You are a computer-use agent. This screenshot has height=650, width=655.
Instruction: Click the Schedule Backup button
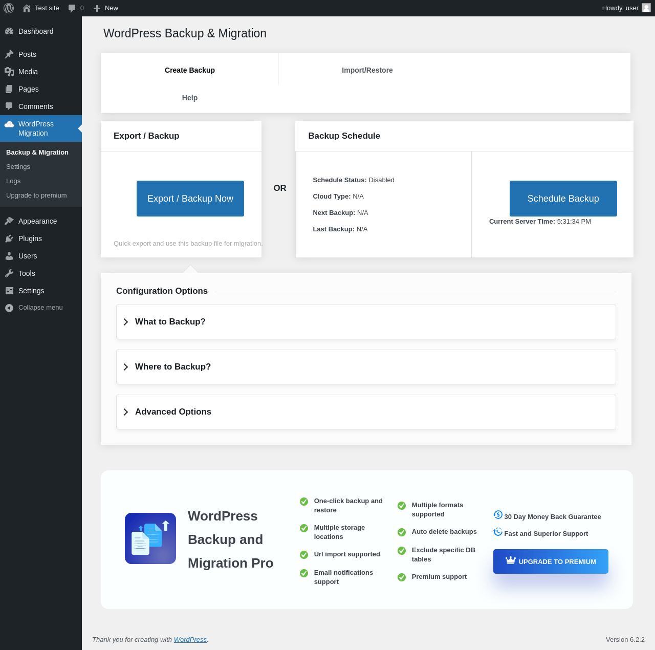563,199
